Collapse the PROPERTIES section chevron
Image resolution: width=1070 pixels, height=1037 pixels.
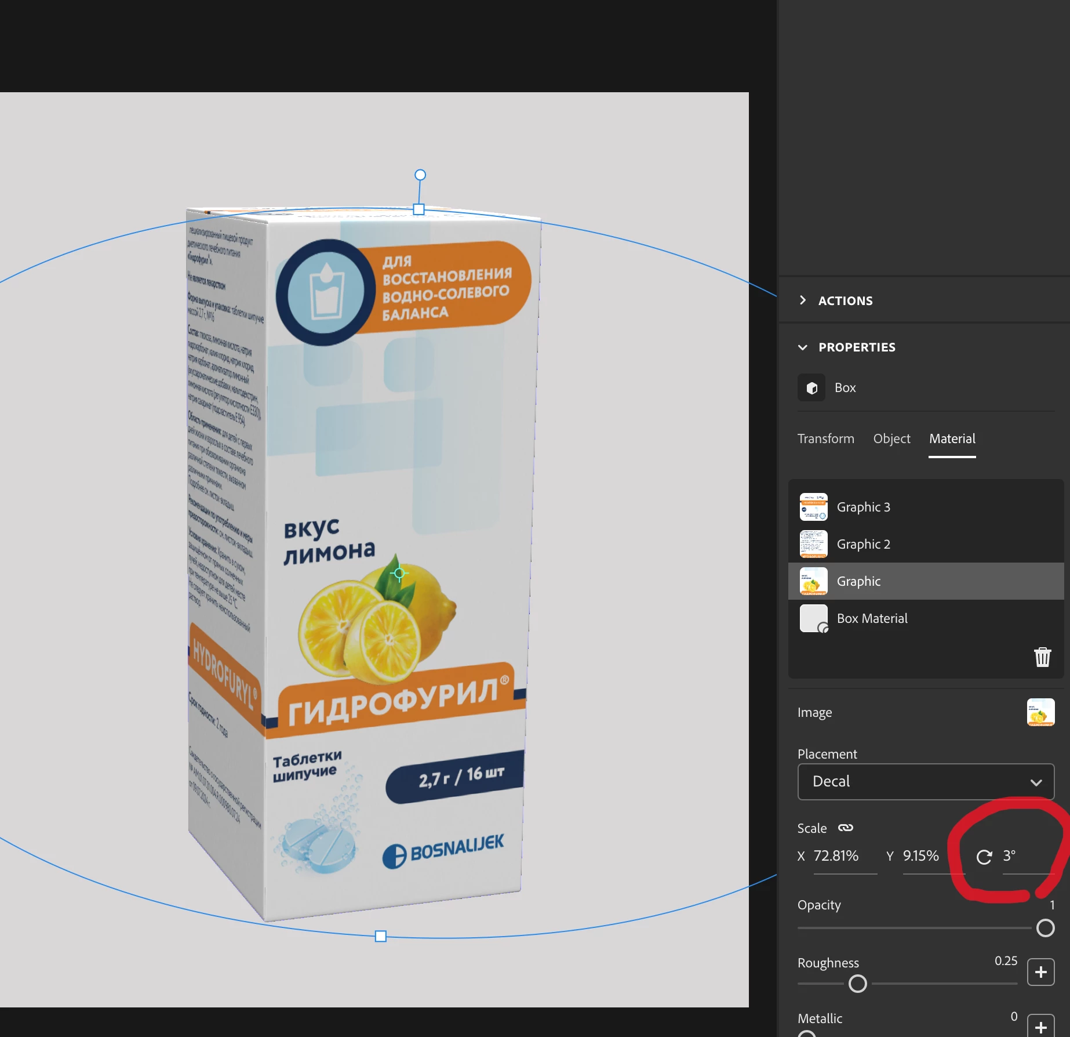pyautogui.click(x=803, y=347)
